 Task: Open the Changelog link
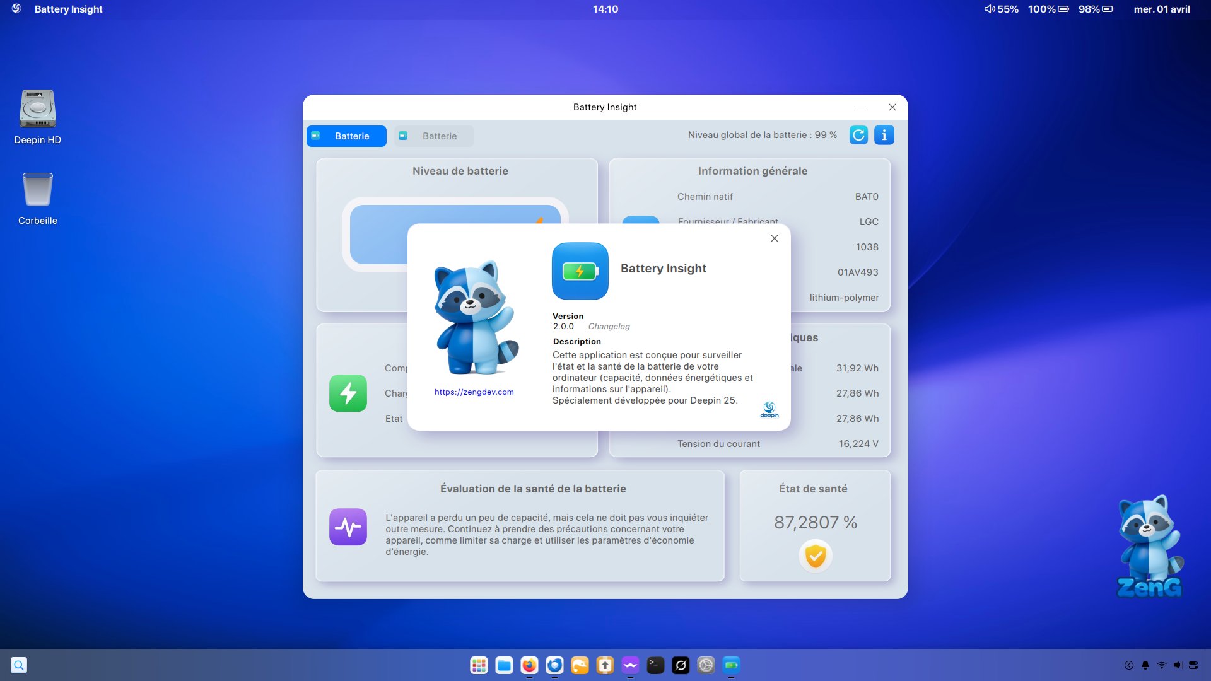click(x=609, y=327)
